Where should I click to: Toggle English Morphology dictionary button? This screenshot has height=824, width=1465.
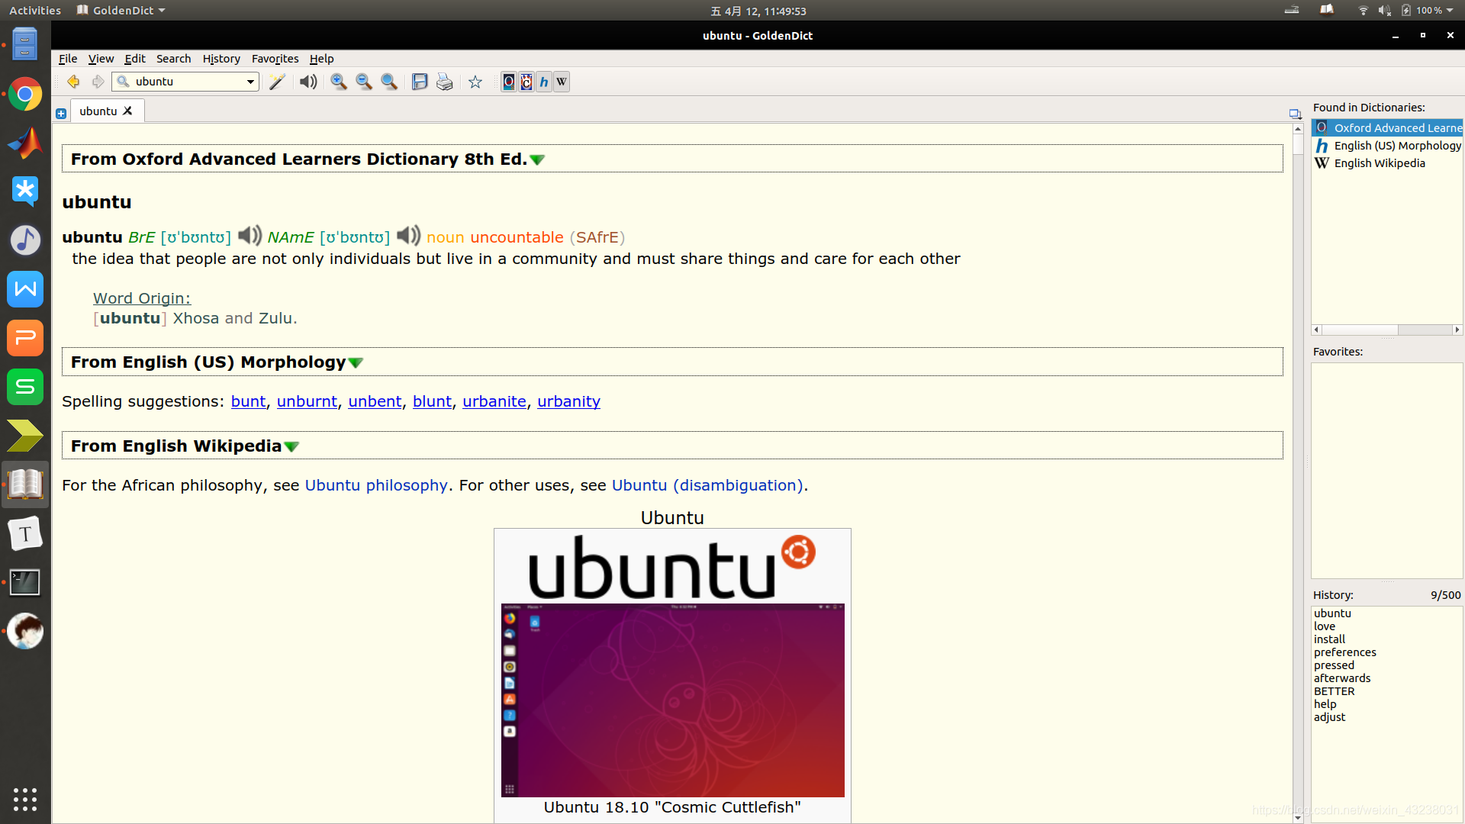544,82
